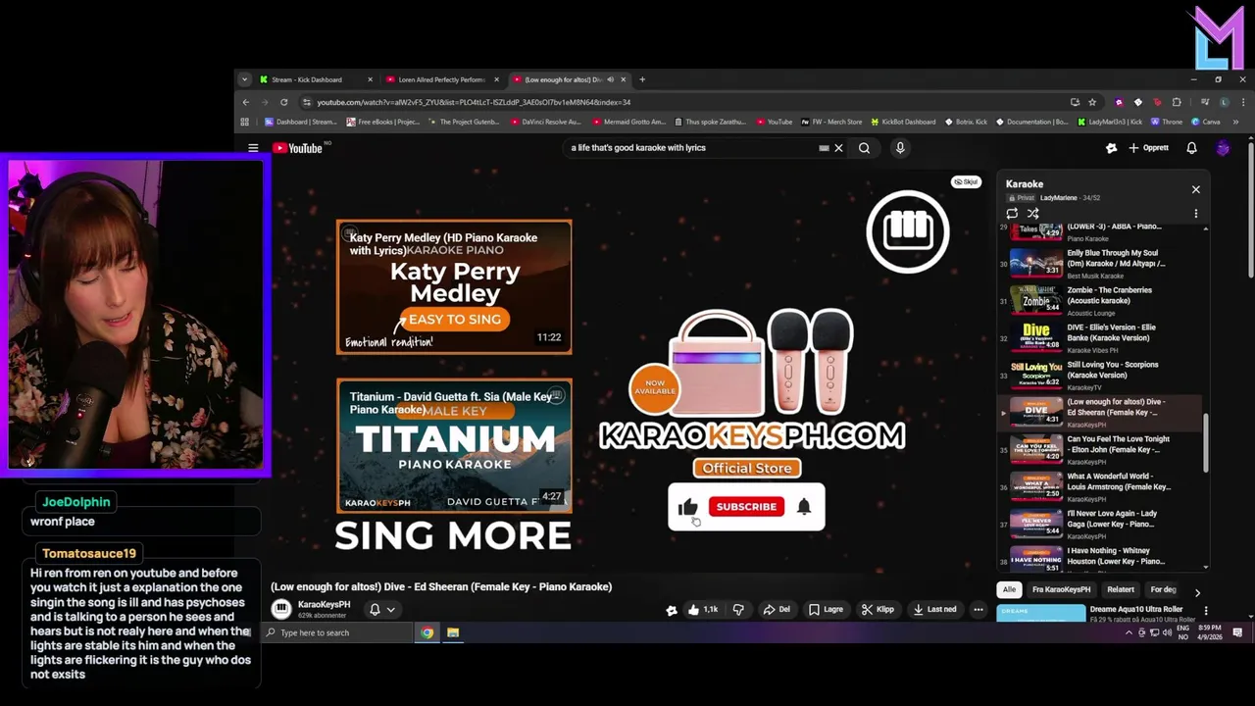Like the video (1,1k thumbs up)

(x=703, y=609)
